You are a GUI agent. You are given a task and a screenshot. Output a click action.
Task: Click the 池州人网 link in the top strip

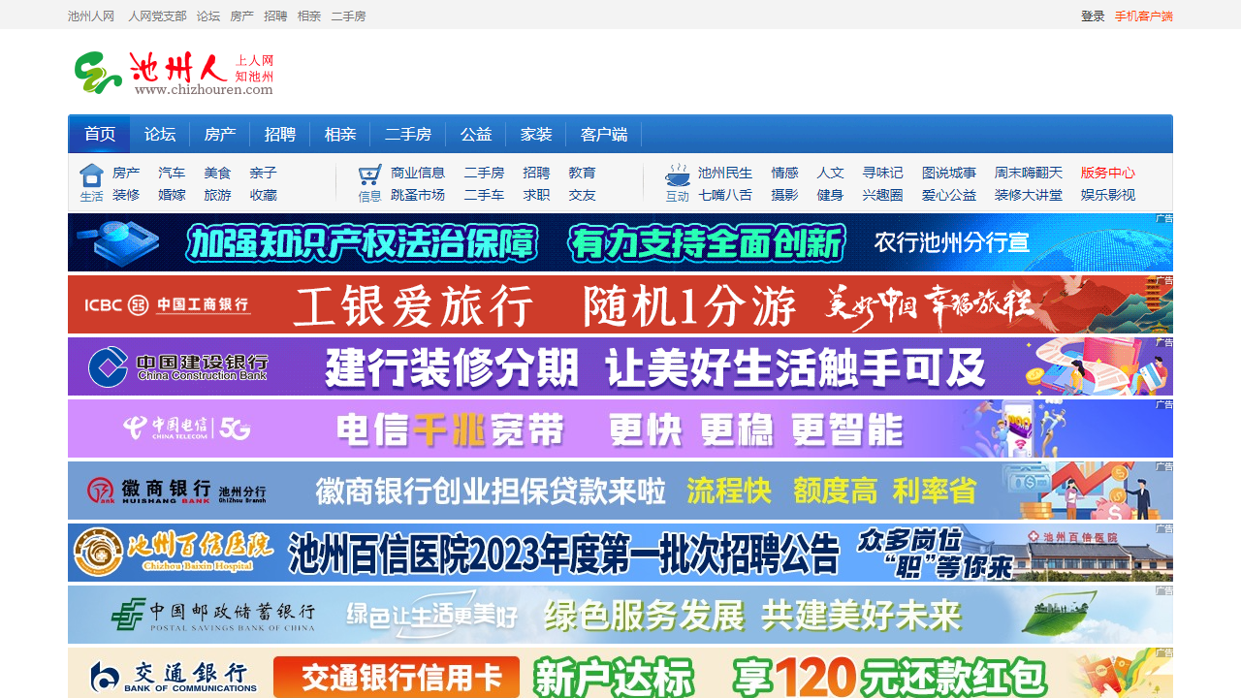[x=91, y=16]
